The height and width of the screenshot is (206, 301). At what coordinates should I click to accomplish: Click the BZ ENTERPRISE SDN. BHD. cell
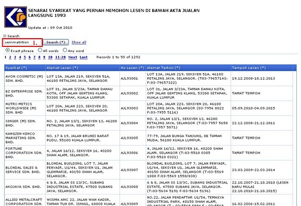(25, 93)
